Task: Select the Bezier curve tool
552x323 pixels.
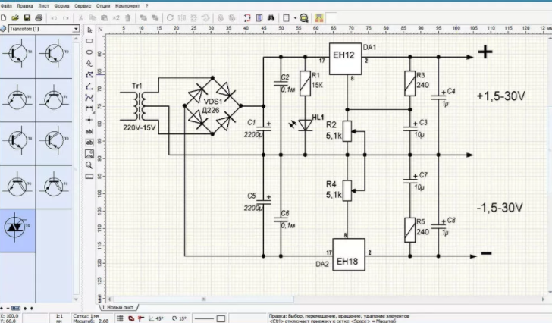Action: pos(89,98)
